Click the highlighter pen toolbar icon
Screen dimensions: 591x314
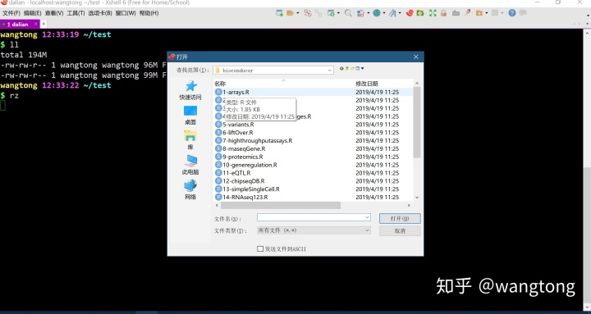tap(468, 13)
